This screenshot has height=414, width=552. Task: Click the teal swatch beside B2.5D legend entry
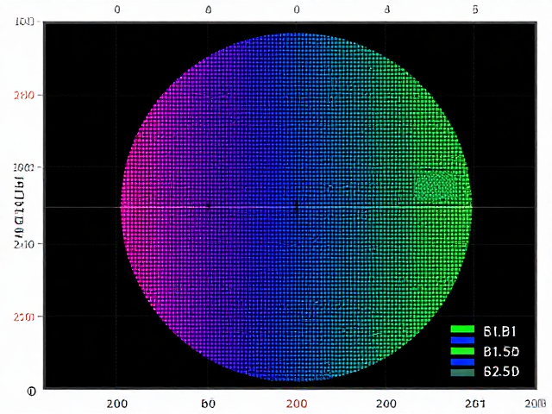point(462,373)
